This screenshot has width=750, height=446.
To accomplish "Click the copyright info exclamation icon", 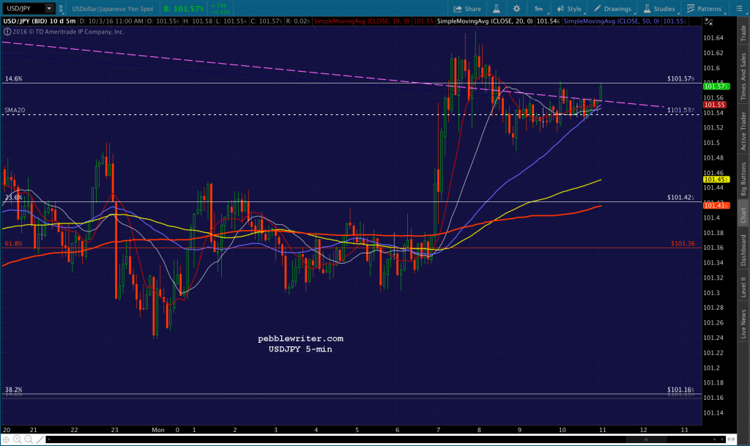I will pyautogui.click(x=7, y=31).
